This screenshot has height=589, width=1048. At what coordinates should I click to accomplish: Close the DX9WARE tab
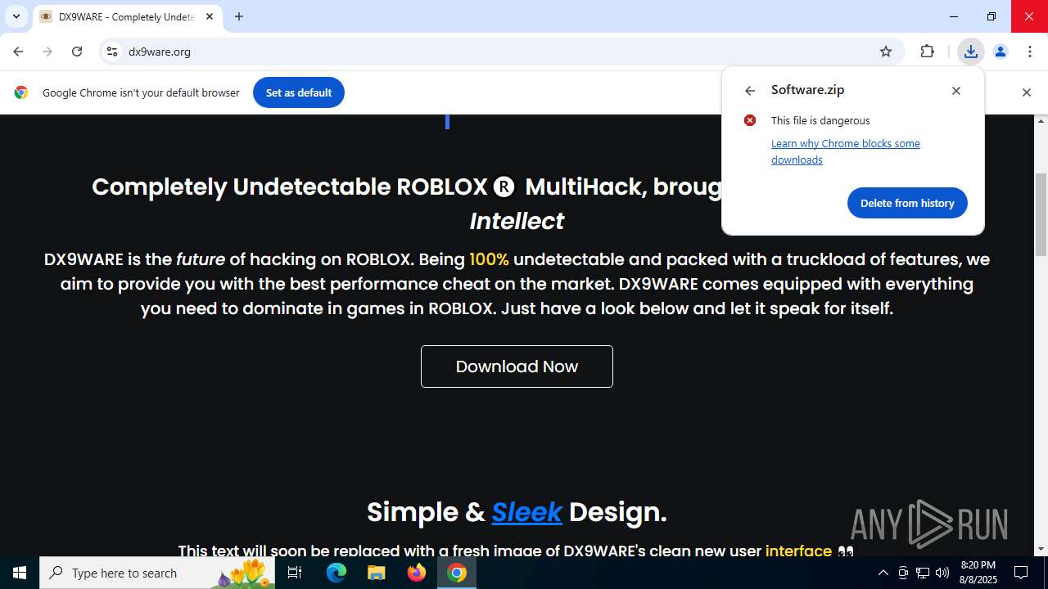210,16
